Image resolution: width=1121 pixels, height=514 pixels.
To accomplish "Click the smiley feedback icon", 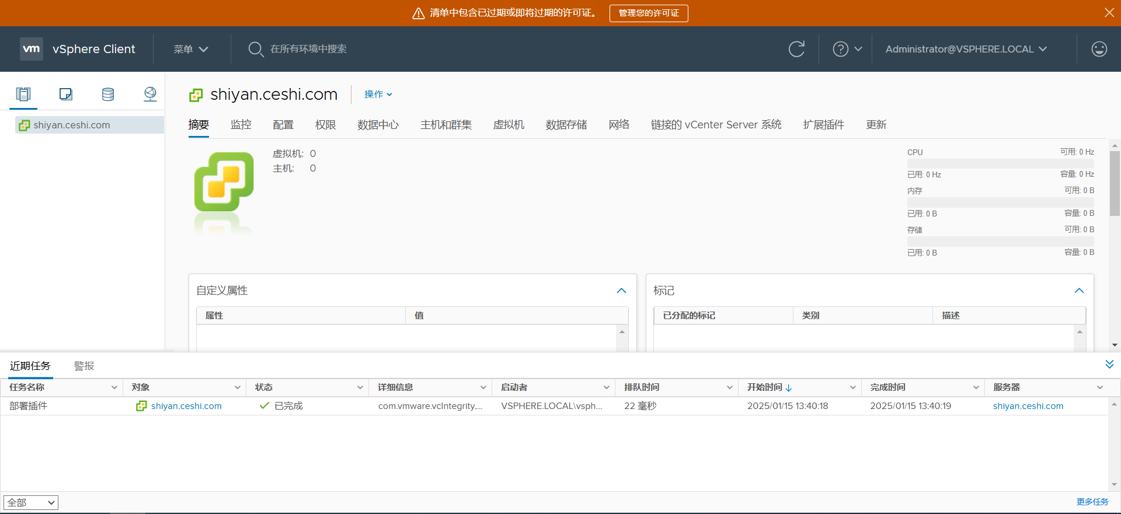I will click(1099, 49).
